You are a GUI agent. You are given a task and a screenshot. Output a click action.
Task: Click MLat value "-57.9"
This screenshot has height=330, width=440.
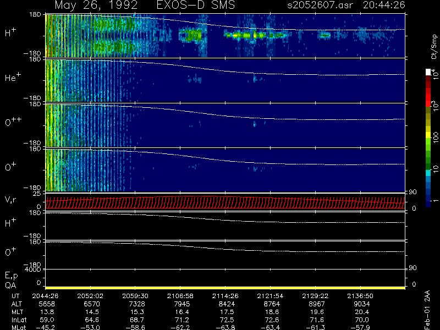[360, 327]
